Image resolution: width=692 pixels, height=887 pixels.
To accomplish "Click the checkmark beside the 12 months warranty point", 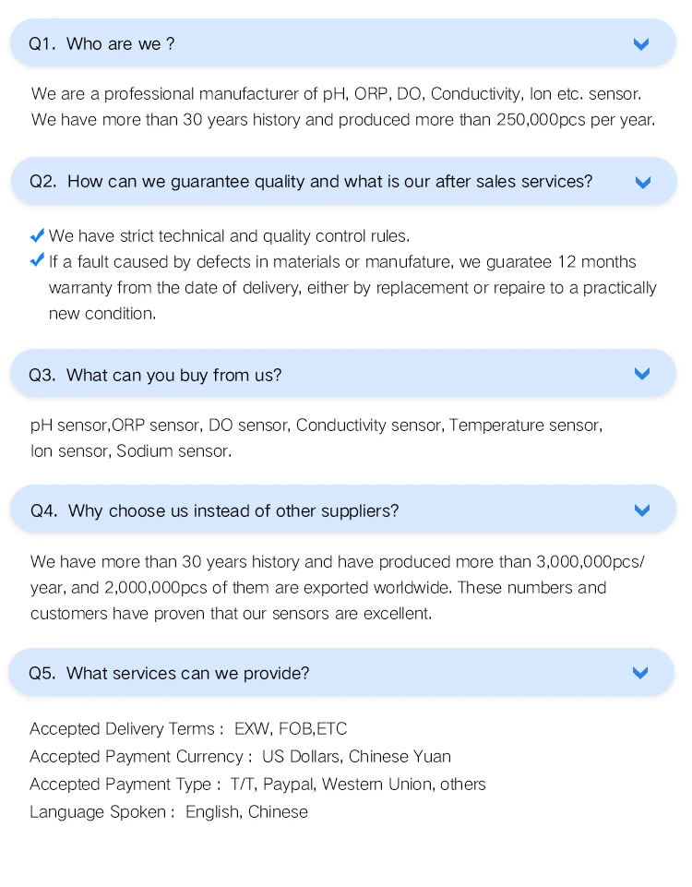I will click(38, 261).
